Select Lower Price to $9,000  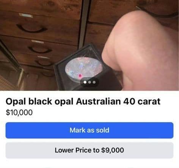point(89,150)
